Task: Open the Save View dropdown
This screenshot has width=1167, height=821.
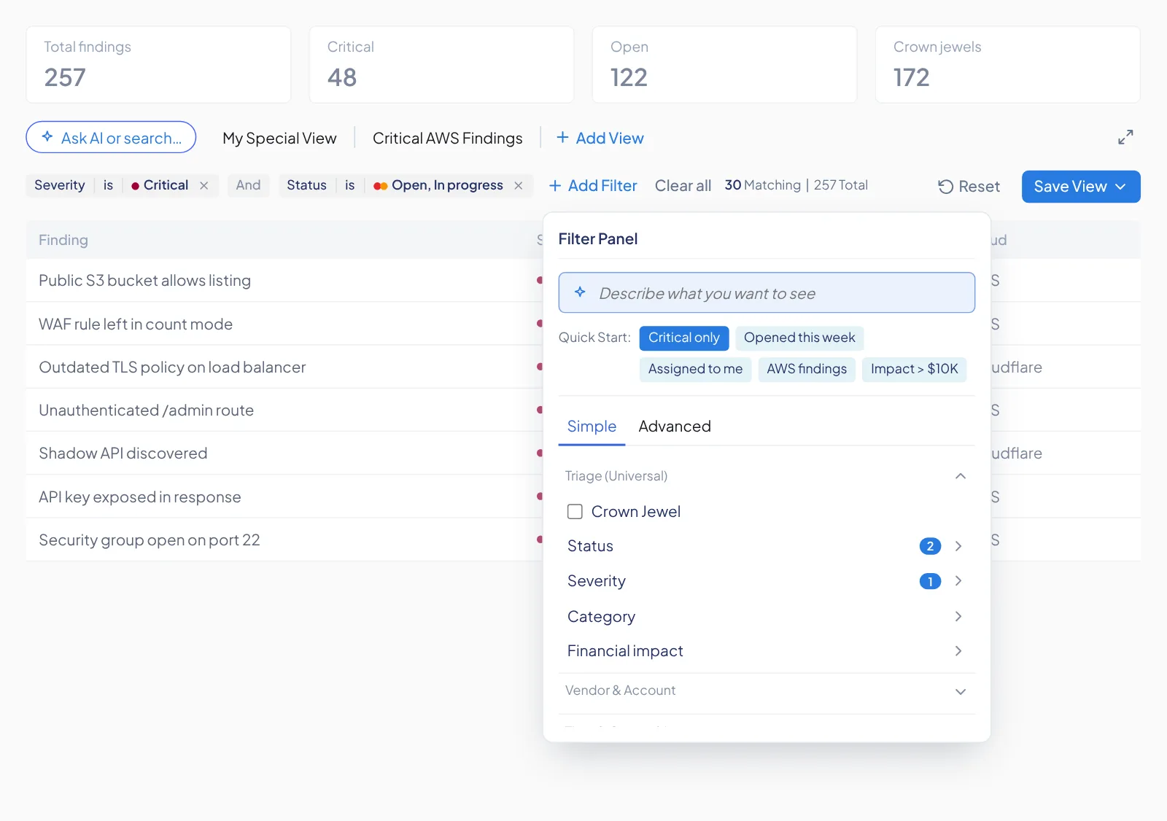Action: [x=1081, y=187]
